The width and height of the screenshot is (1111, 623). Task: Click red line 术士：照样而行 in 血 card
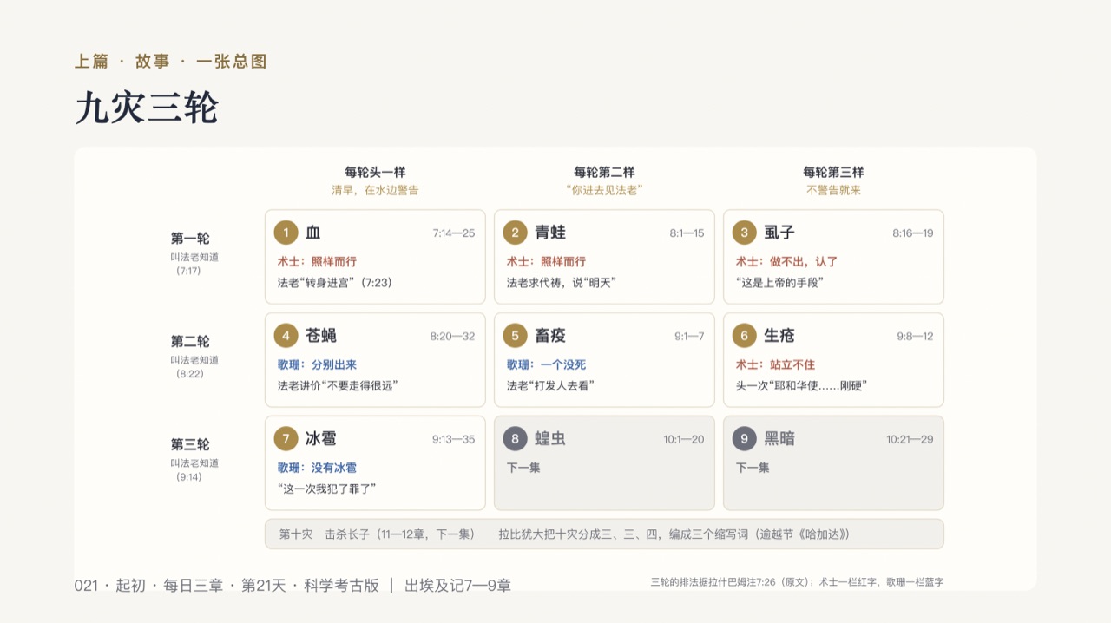(317, 261)
